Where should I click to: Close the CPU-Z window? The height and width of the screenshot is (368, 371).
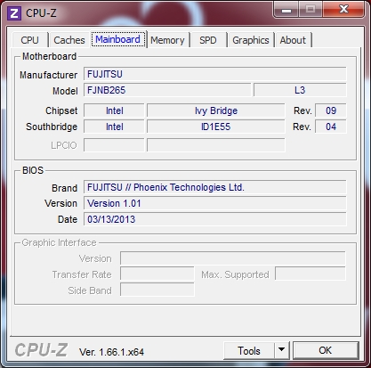(x=343, y=10)
